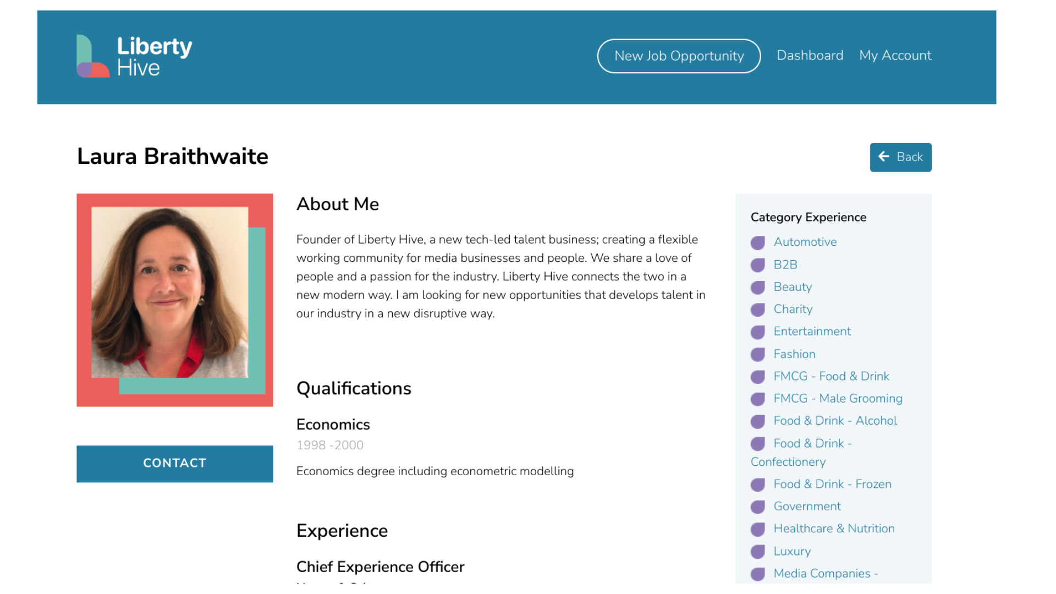Viewport: 1056px width, 594px height.
Task: Select FMCG - Male Grooming category
Action: tap(838, 399)
